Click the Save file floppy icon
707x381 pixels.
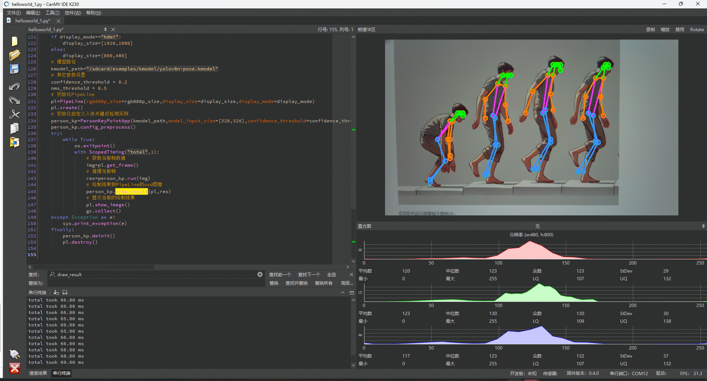14,69
